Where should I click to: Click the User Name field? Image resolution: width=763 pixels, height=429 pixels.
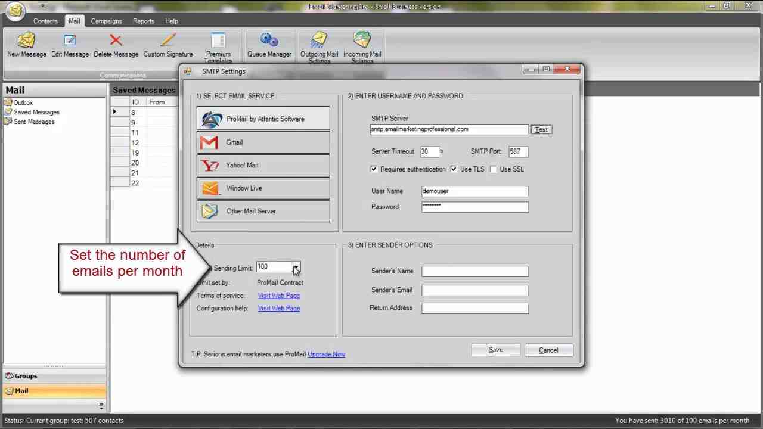pyautogui.click(x=475, y=191)
